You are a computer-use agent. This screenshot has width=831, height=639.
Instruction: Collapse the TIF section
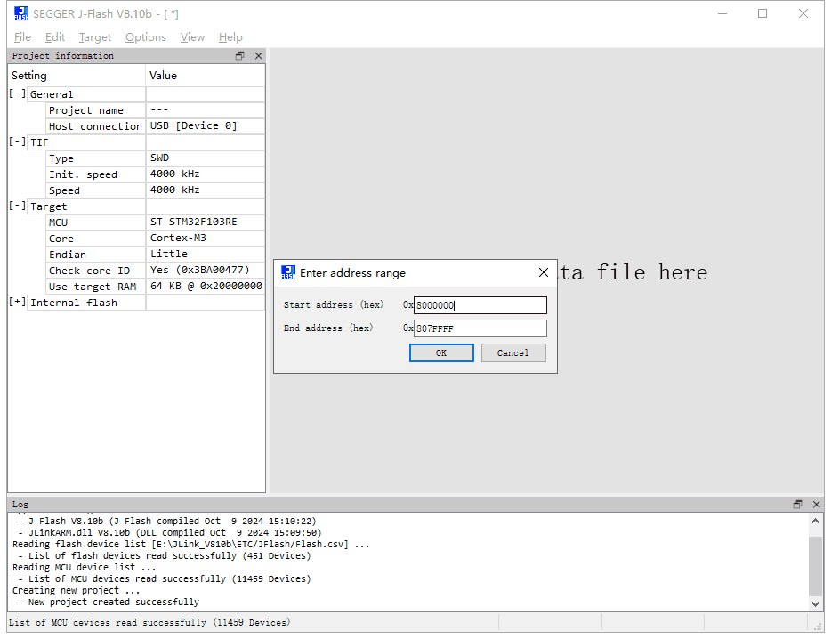click(x=17, y=142)
